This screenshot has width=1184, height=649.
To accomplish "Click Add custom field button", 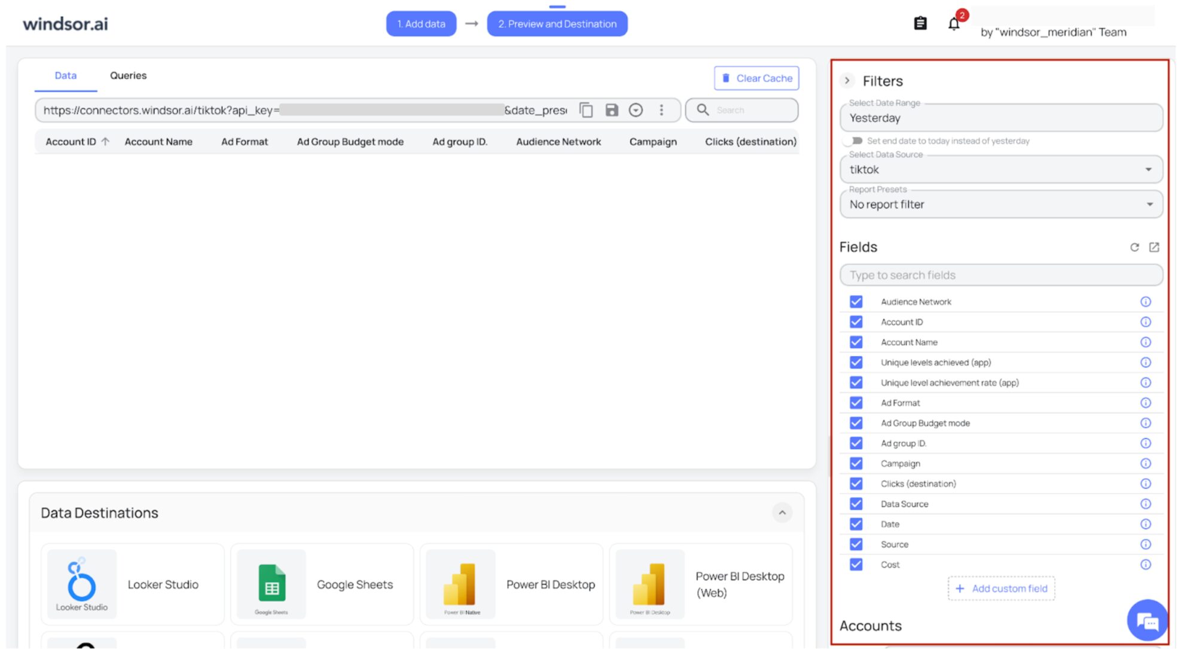I will coord(1002,589).
